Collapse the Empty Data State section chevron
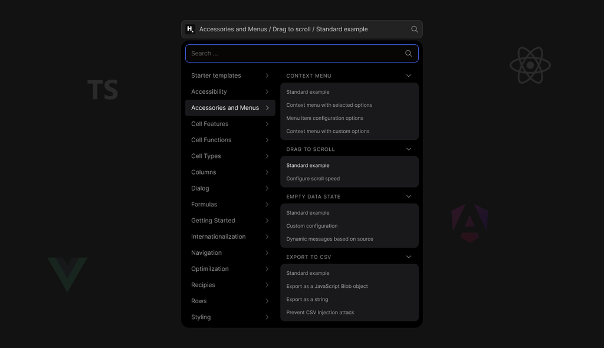The width and height of the screenshot is (604, 348). tap(409, 196)
